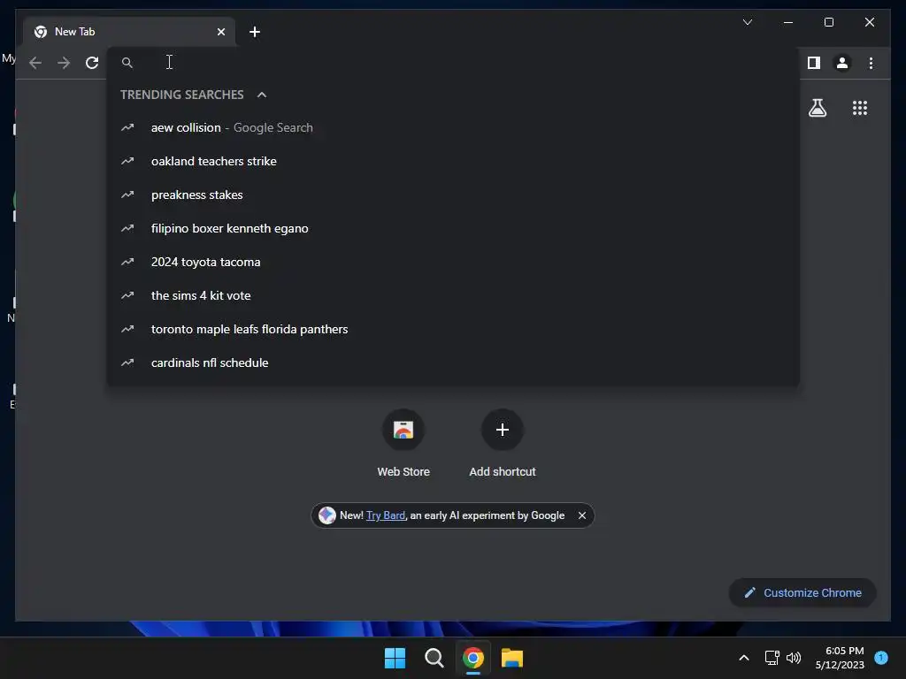Select the sims 4 kit vote suggestion
Screen dimensions: 906x679
pos(453,295)
